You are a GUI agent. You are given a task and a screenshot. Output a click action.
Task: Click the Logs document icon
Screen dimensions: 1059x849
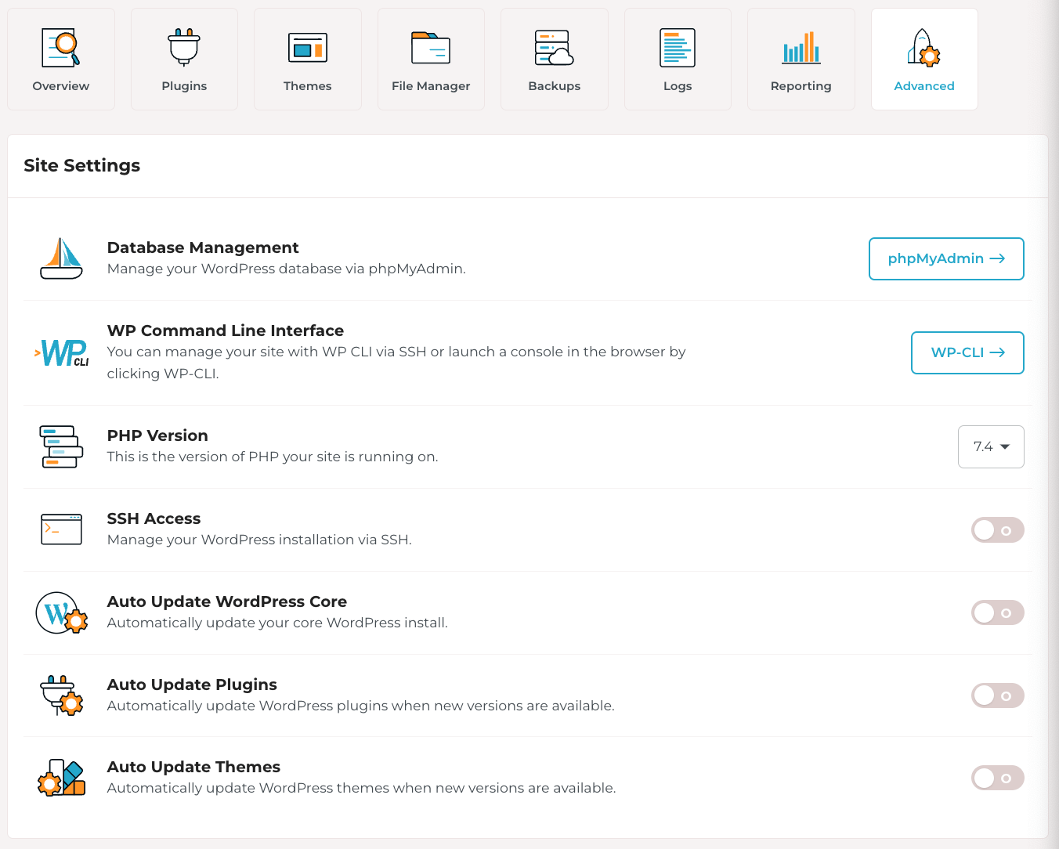(678, 48)
